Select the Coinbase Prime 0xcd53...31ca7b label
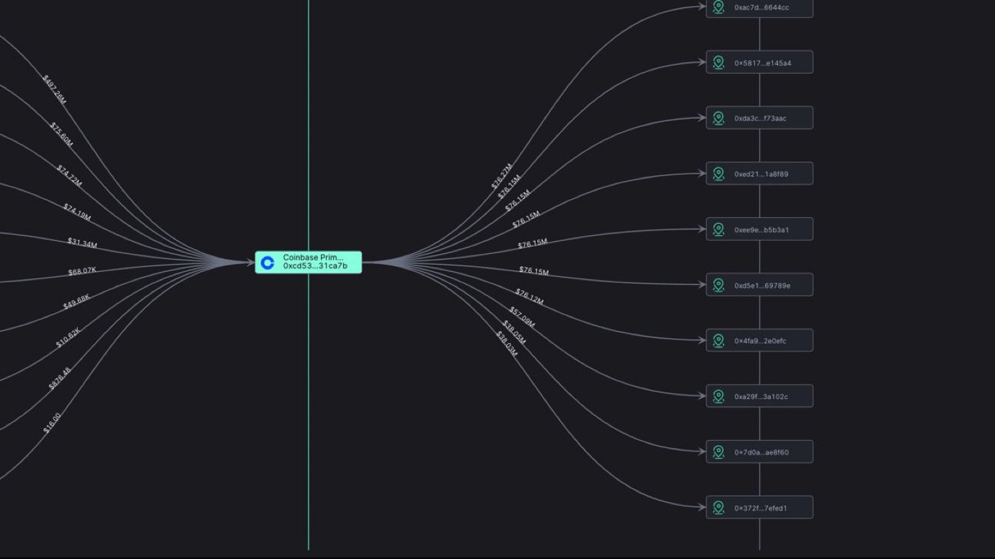This screenshot has height=559, width=995. [x=314, y=262]
